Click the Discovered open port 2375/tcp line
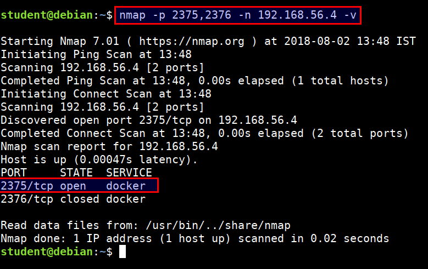Image resolution: width=428 pixels, height=269 pixels. pos(149,120)
